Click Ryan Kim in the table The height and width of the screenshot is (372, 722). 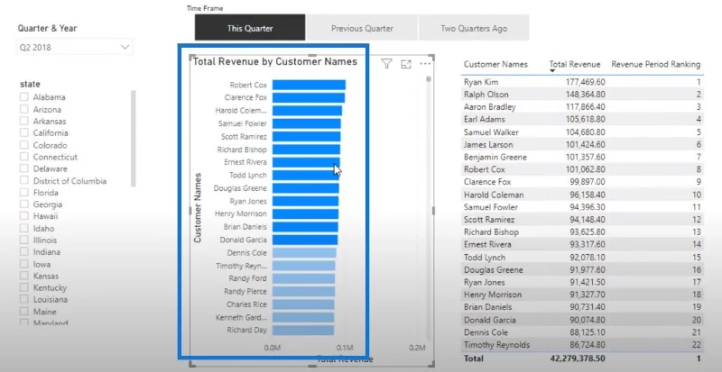(481, 82)
